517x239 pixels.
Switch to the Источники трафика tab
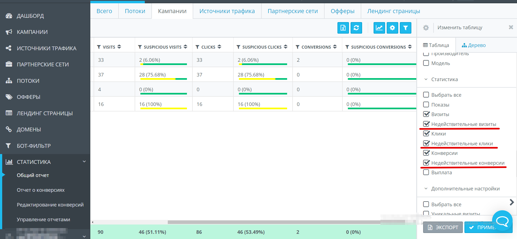click(227, 11)
